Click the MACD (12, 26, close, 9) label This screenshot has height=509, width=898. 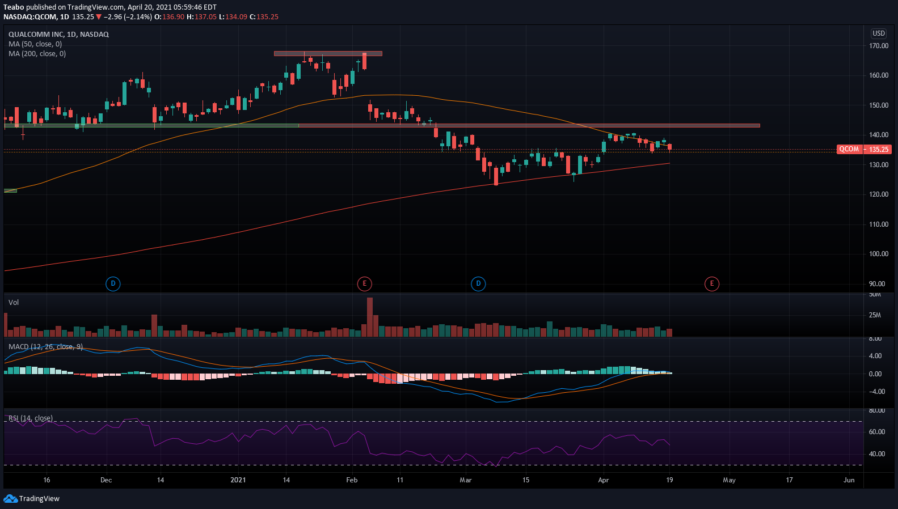(x=45, y=347)
